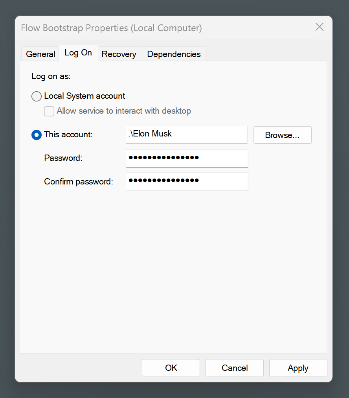The width and height of the screenshot is (349, 398).
Task: Select the Log On tab
Action: pyautogui.click(x=78, y=53)
